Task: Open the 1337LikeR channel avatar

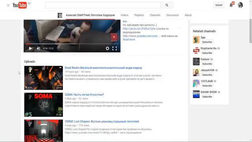Action: click(196, 83)
